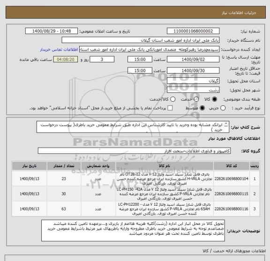Click the goods group field کامپیوتر و فناوری
This screenshot has width=270, height=261.
(x=134, y=151)
